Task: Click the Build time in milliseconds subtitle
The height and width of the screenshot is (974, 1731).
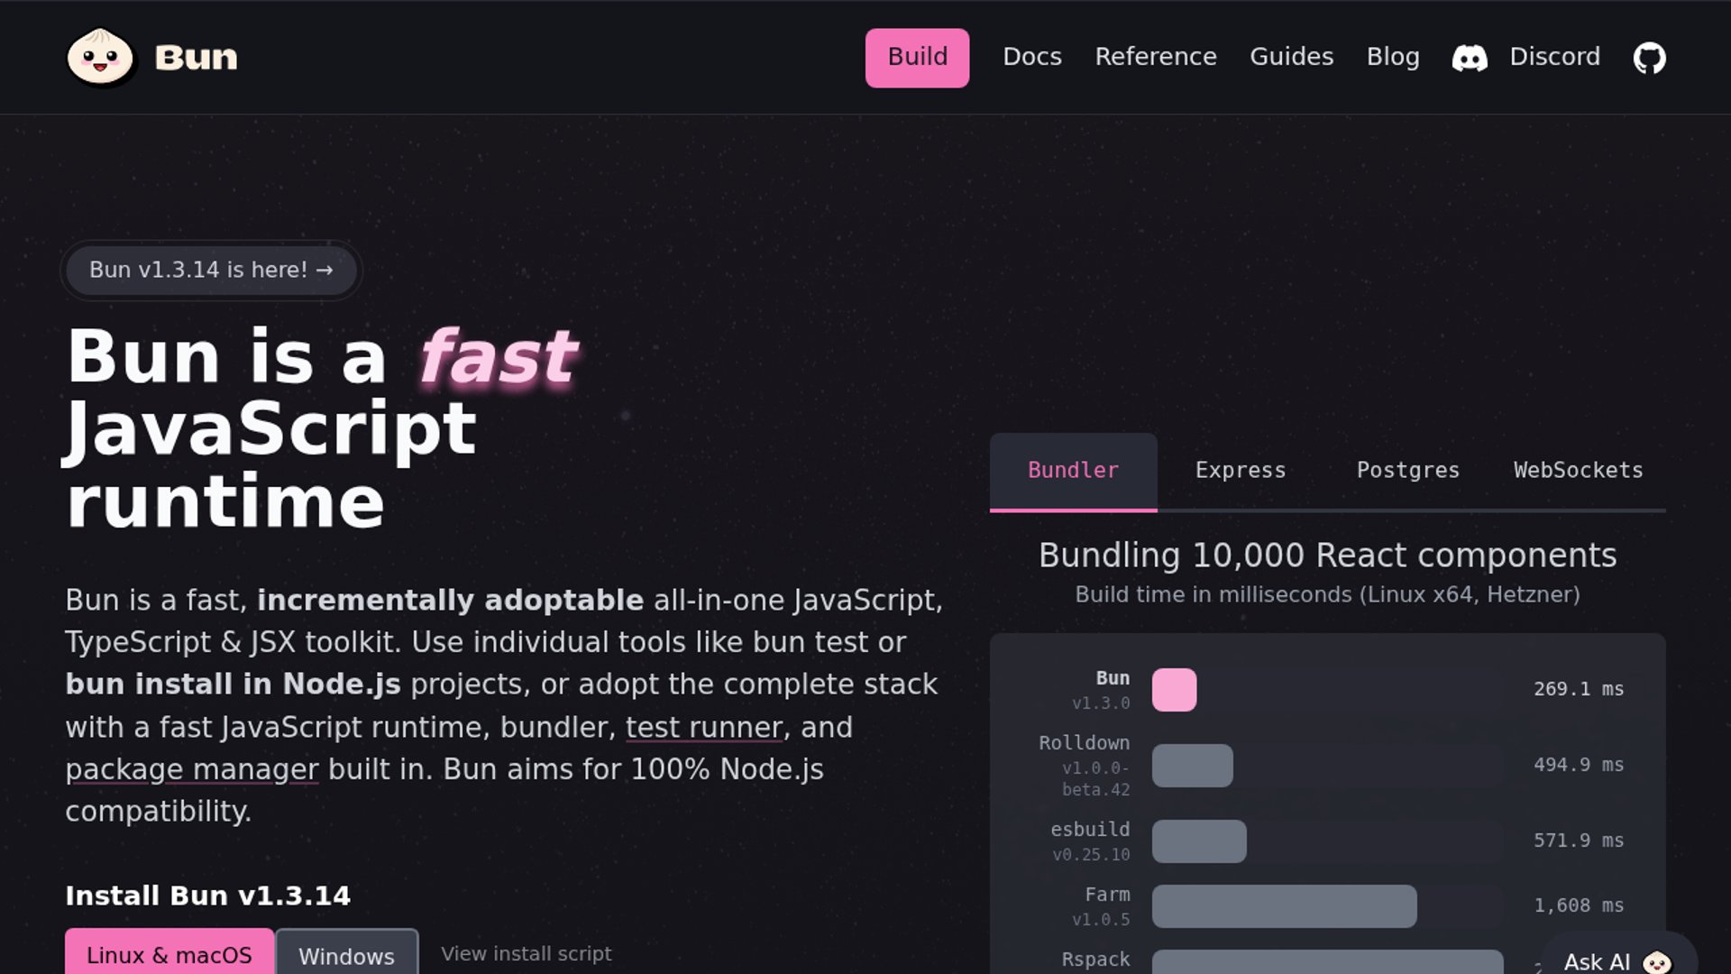Action: [1327, 595]
